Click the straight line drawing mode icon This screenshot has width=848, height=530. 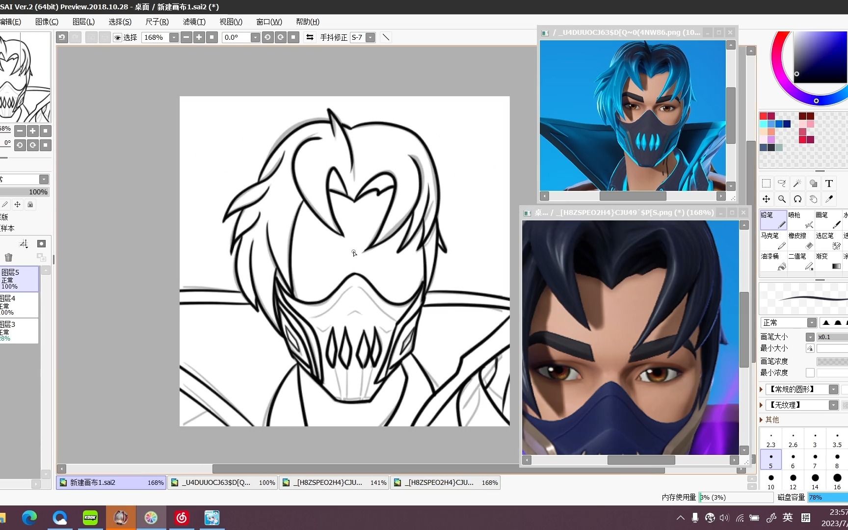click(x=386, y=37)
